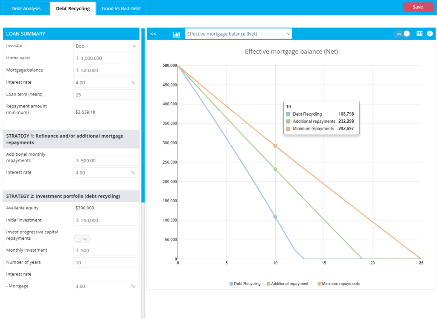The height and width of the screenshot is (319, 437).
Task: Open the Good Vs Bad Debt tab
Action: pyautogui.click(x=121, y=7)
